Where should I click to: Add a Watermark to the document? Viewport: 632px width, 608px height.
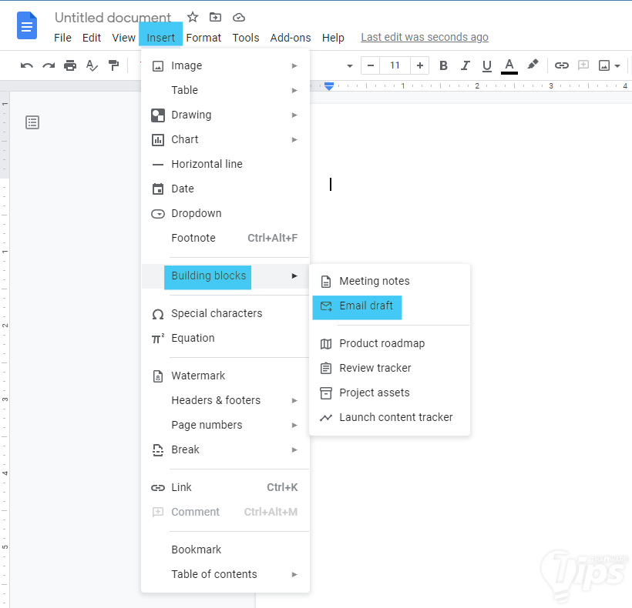(x=225, y=376)
